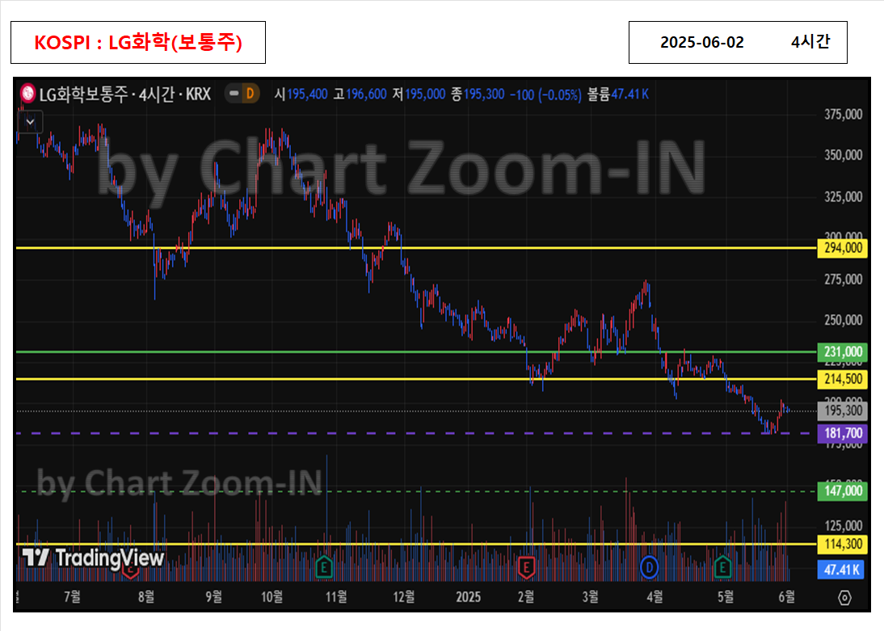Image resolution: width=884 pixels, height=631 pixels.
Task: Click the high value 196,600
Action: (x=366, y=95)
